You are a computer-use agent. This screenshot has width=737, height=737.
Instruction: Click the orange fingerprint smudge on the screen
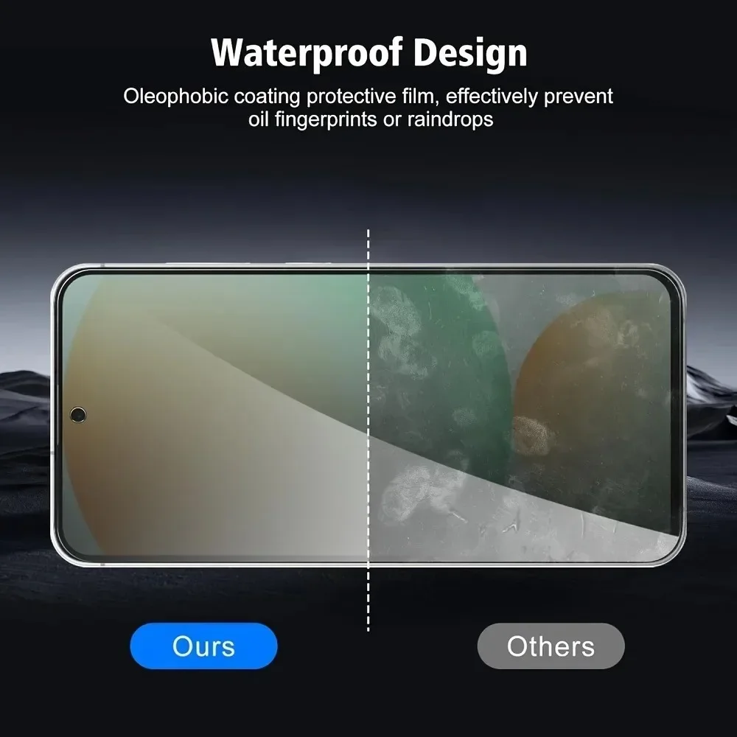pyautogui.click(x=530, y=436)
